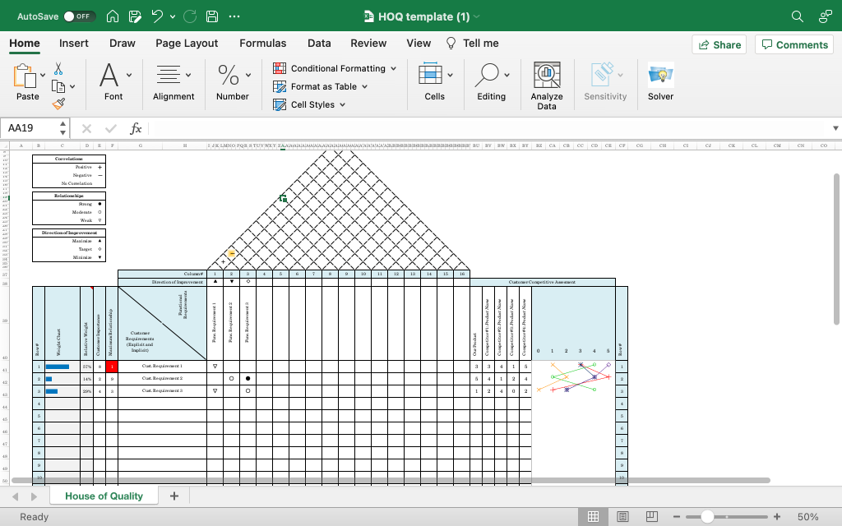Click the vertical scrollbar thumb
842x526 pixels.
click(836, 249)
